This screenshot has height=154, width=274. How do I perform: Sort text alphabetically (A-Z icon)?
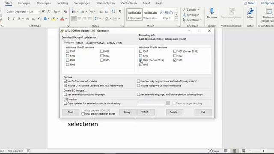tap(113, 12)
